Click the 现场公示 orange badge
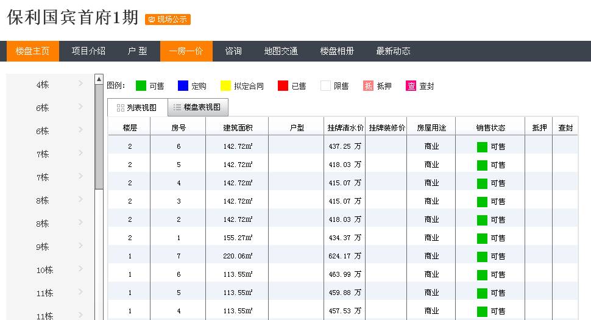 [168, 20]
